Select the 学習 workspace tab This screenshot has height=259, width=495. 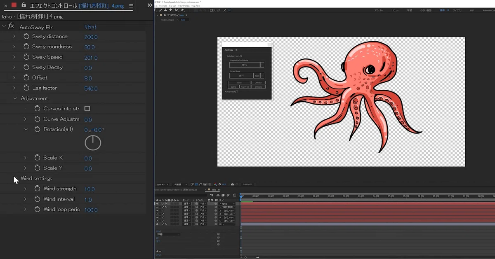coord(410,10)
